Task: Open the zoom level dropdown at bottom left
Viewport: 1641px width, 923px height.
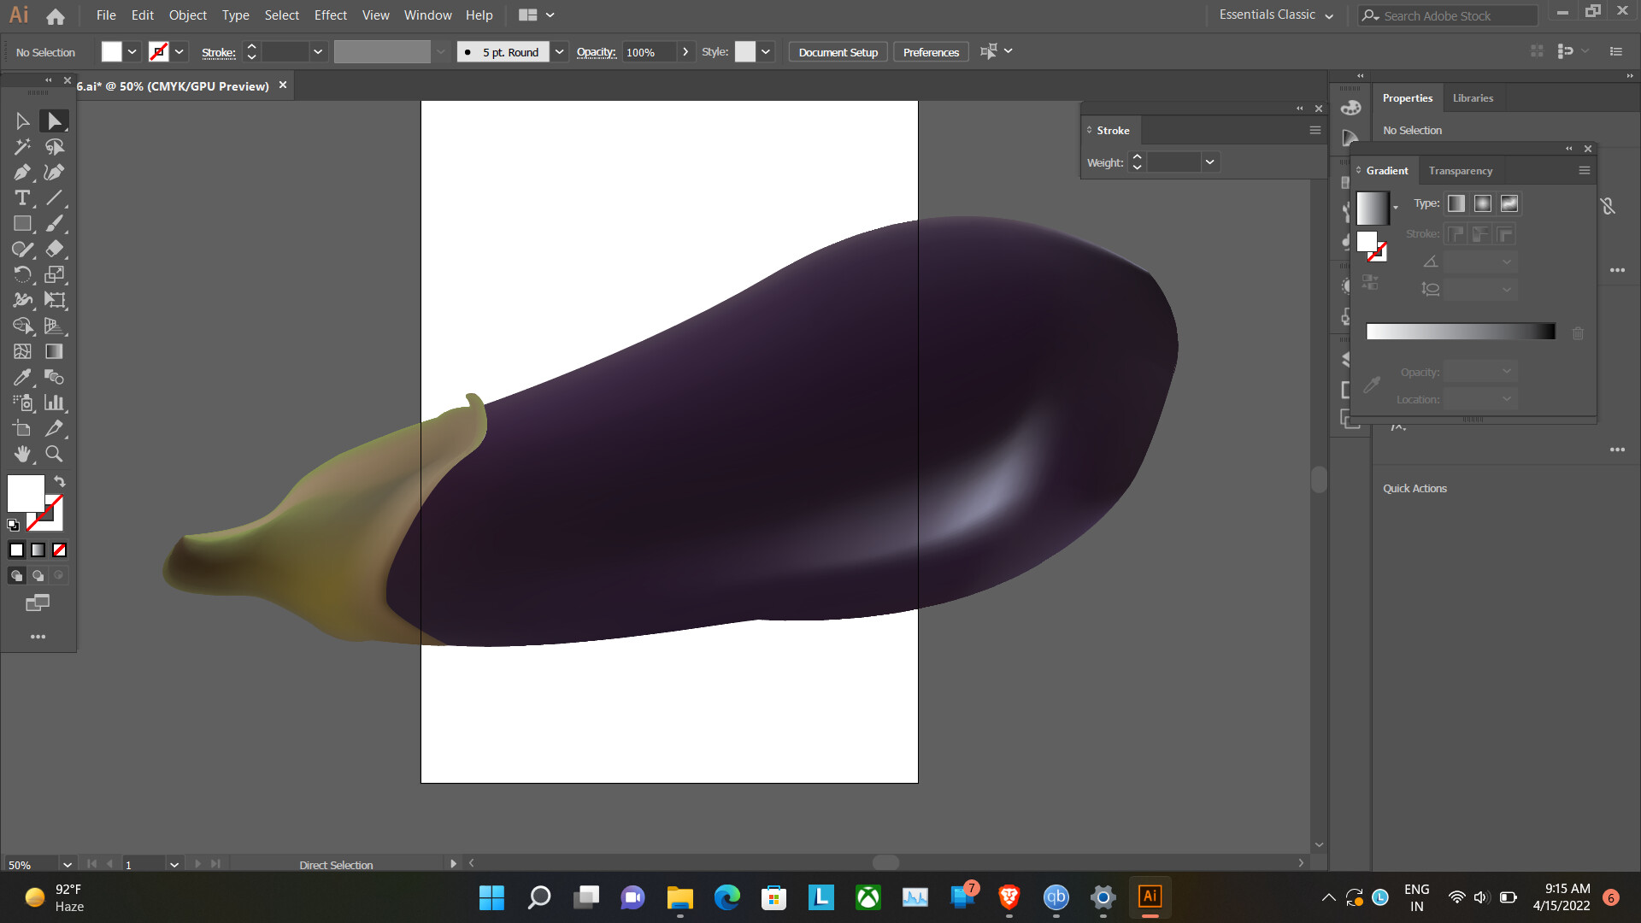Action: 67,864
